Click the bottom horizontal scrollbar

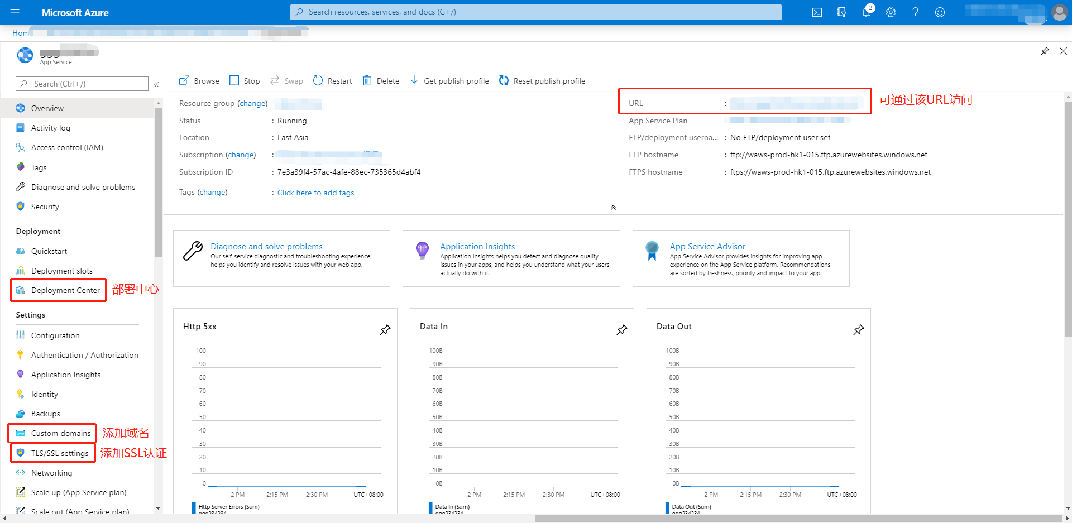pyautogui.click(x=797, y=519)
